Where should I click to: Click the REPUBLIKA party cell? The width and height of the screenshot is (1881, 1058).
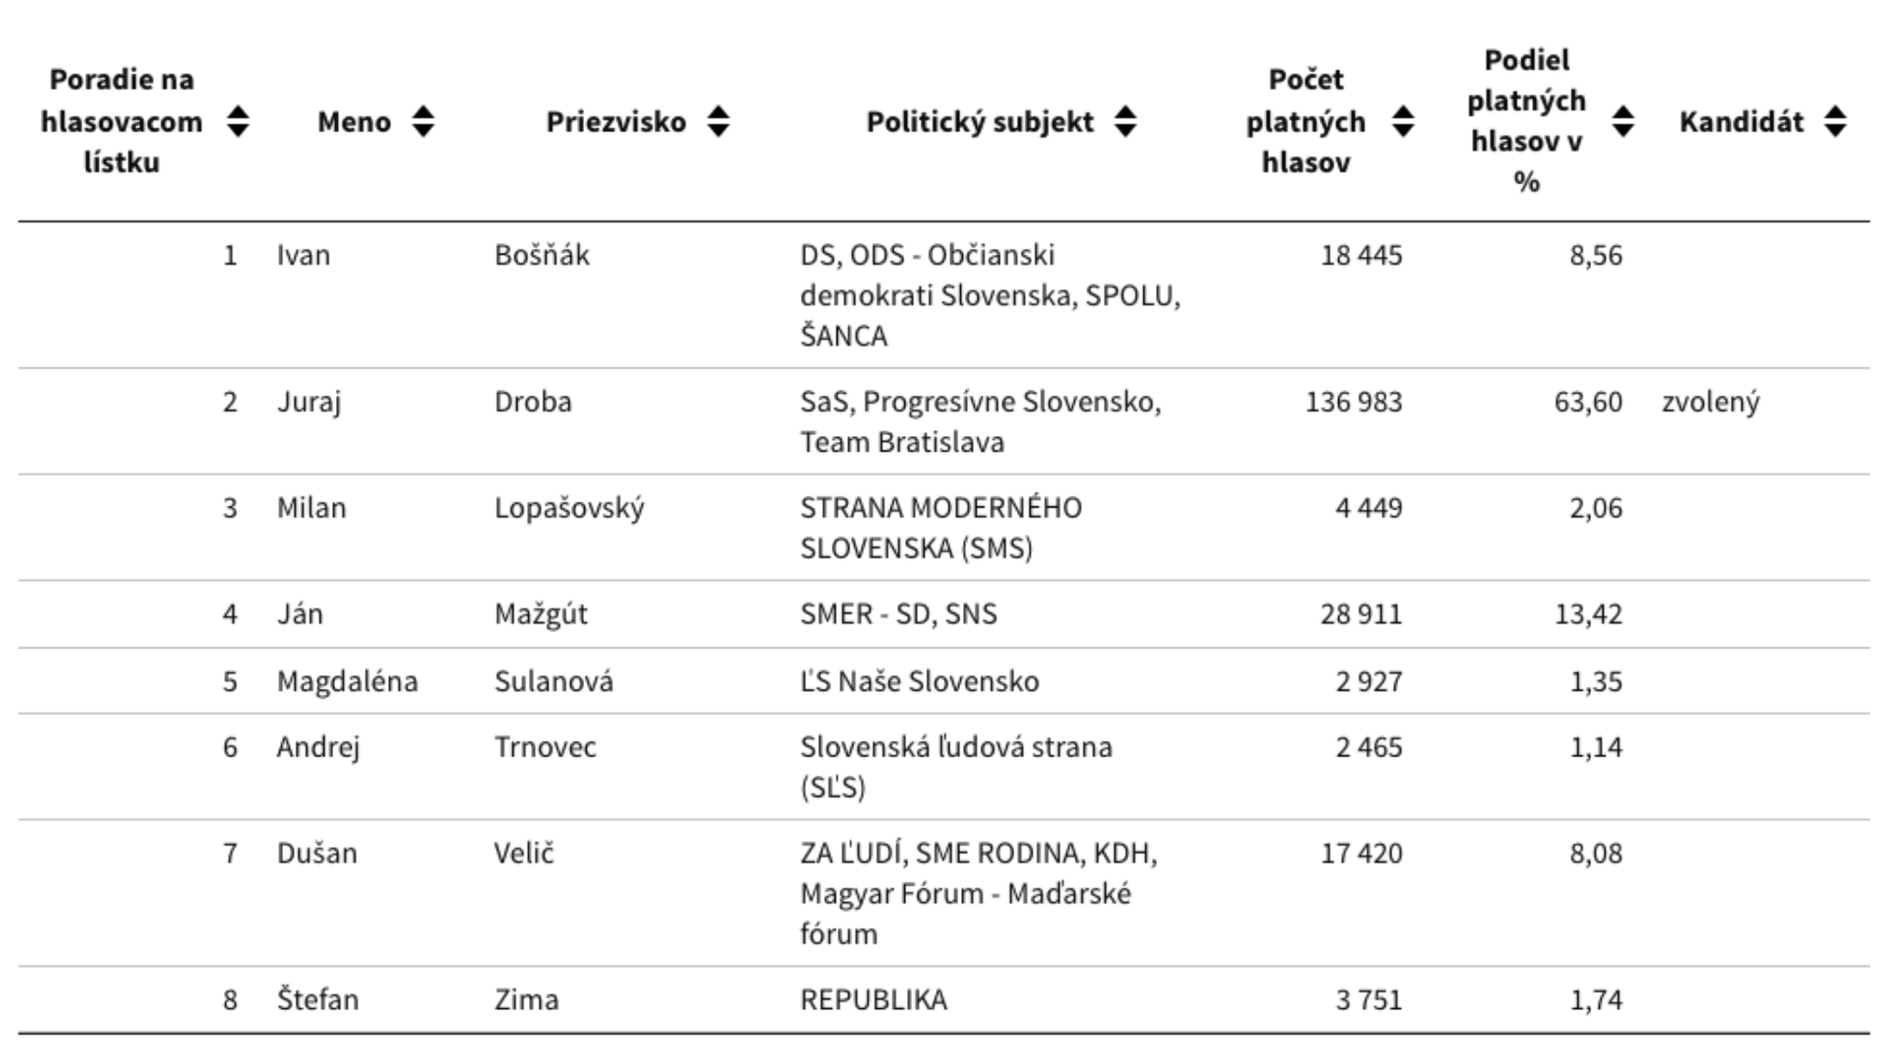[873, 999]
